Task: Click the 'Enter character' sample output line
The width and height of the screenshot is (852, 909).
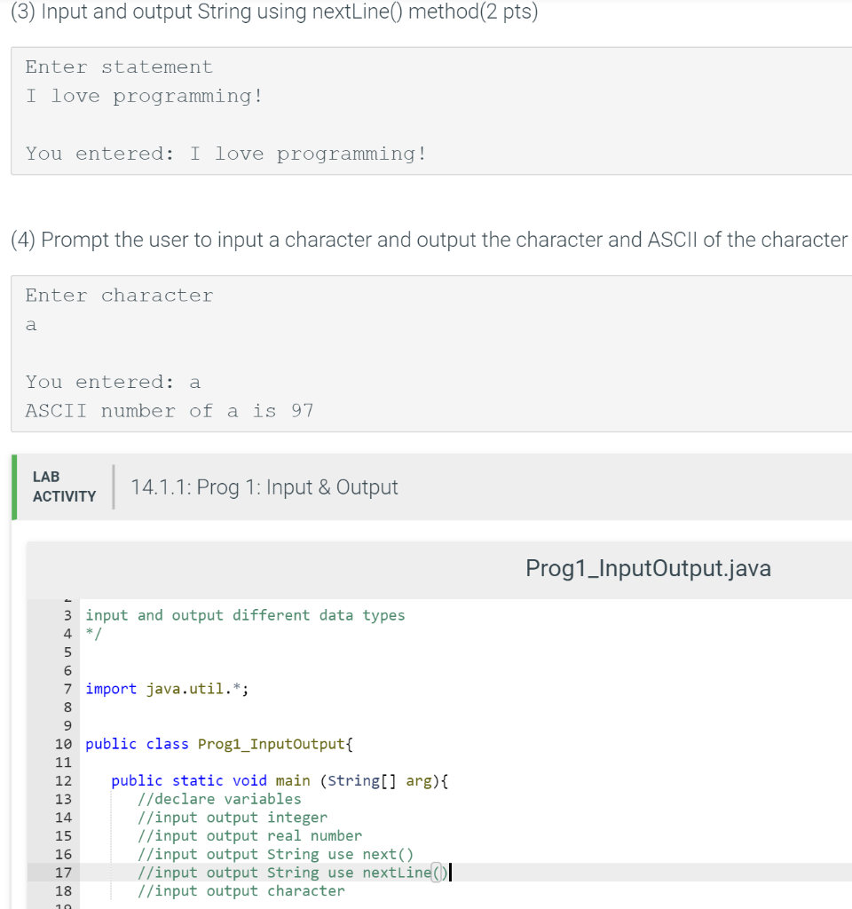Action: coord(119,295)
